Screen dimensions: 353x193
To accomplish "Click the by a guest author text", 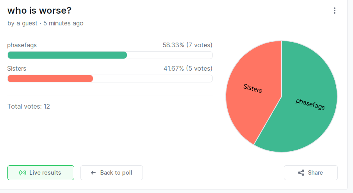I will coord(22,23).
